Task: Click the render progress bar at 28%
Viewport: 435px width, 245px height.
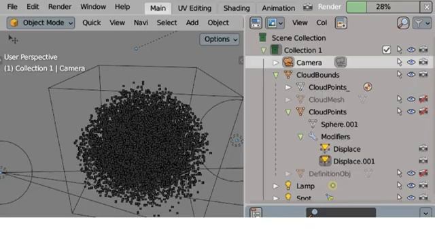Action: 383,7
